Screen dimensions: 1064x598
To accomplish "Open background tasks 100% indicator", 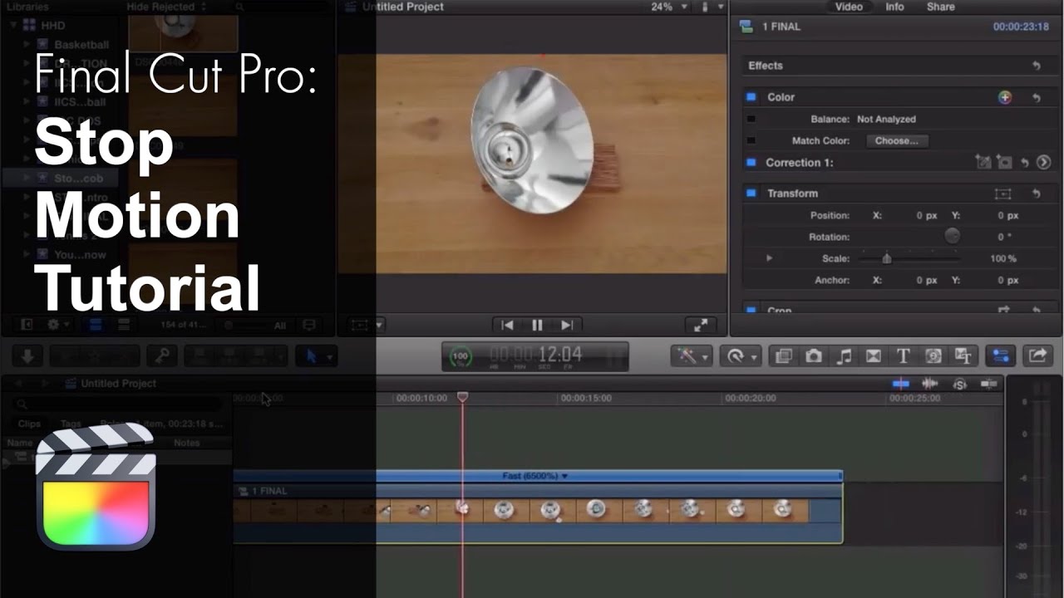I will tap(460, 356).
